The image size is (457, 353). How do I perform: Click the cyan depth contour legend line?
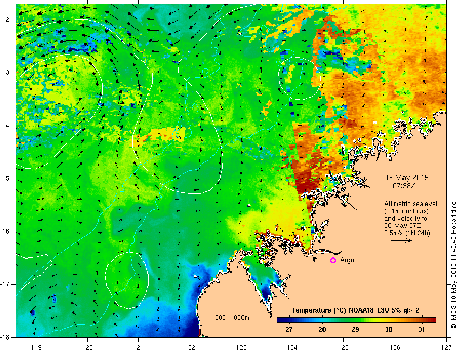(x=225, y=323)
